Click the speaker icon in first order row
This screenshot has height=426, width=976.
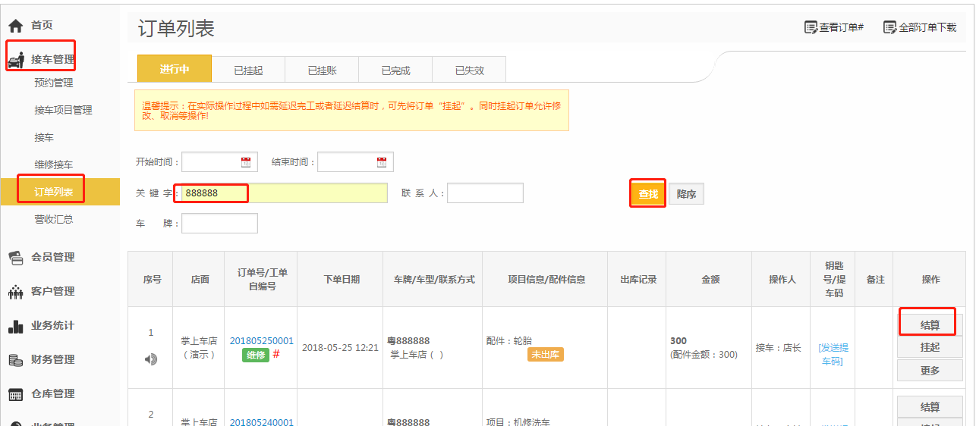pos(151,359)
